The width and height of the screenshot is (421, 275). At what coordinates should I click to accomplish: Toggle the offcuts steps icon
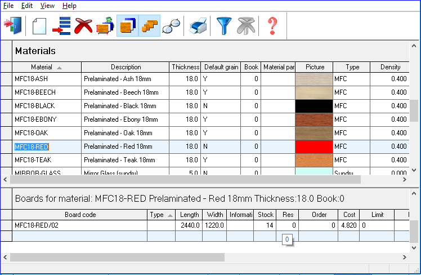150,26
